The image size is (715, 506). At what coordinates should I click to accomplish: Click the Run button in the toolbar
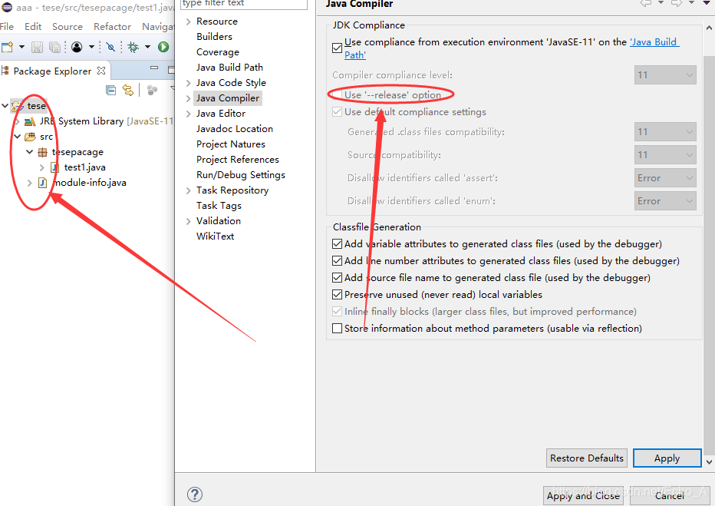(163, 47)
